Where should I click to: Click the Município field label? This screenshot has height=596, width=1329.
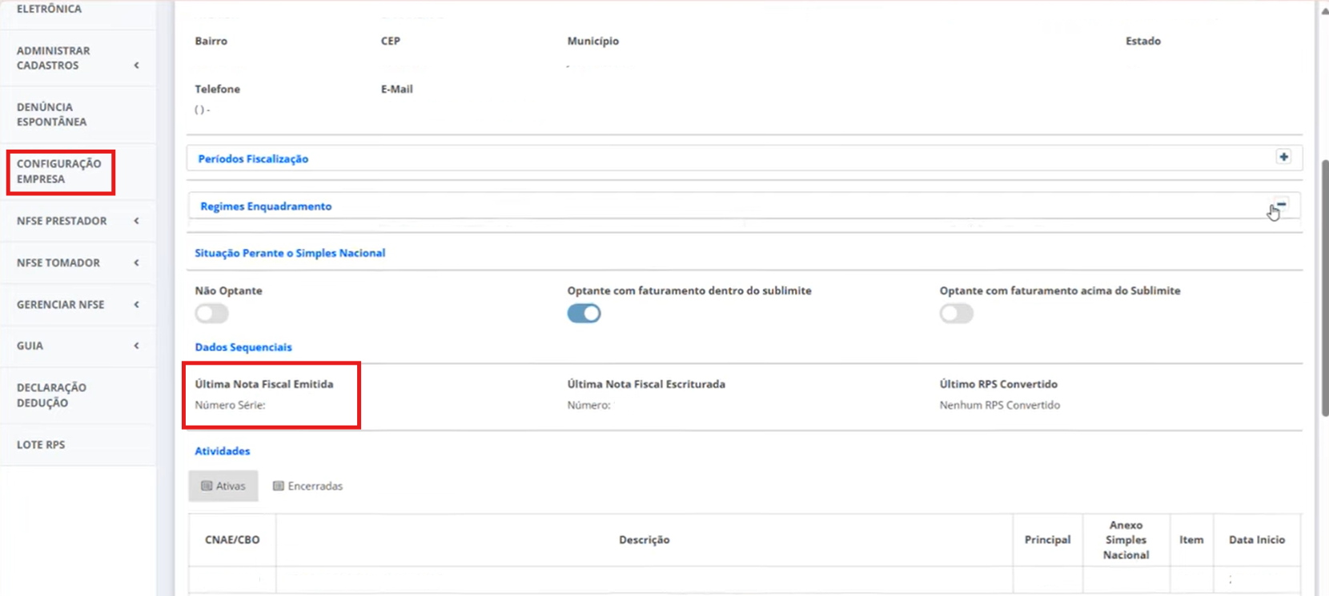click(593, 41)
